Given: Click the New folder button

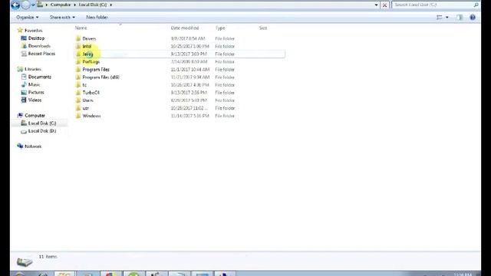Looking at the screenshot, I should [x=97, y=17].
